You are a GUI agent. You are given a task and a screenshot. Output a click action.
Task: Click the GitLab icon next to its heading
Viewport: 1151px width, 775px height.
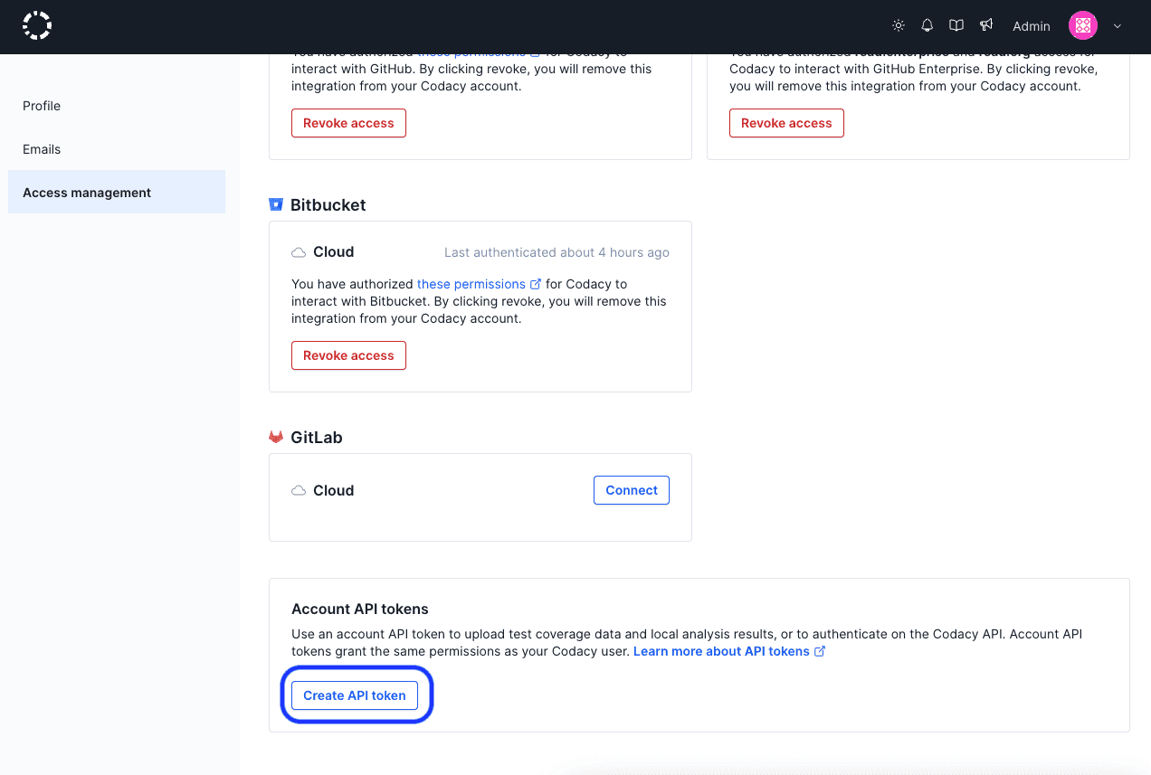tap(276, 437)
